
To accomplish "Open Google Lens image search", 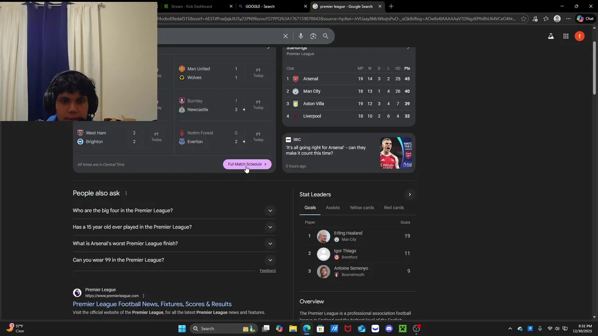I will [313, 36].
